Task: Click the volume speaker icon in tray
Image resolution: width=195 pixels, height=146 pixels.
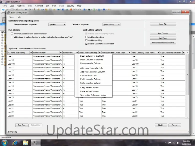Action: [178, 143]
